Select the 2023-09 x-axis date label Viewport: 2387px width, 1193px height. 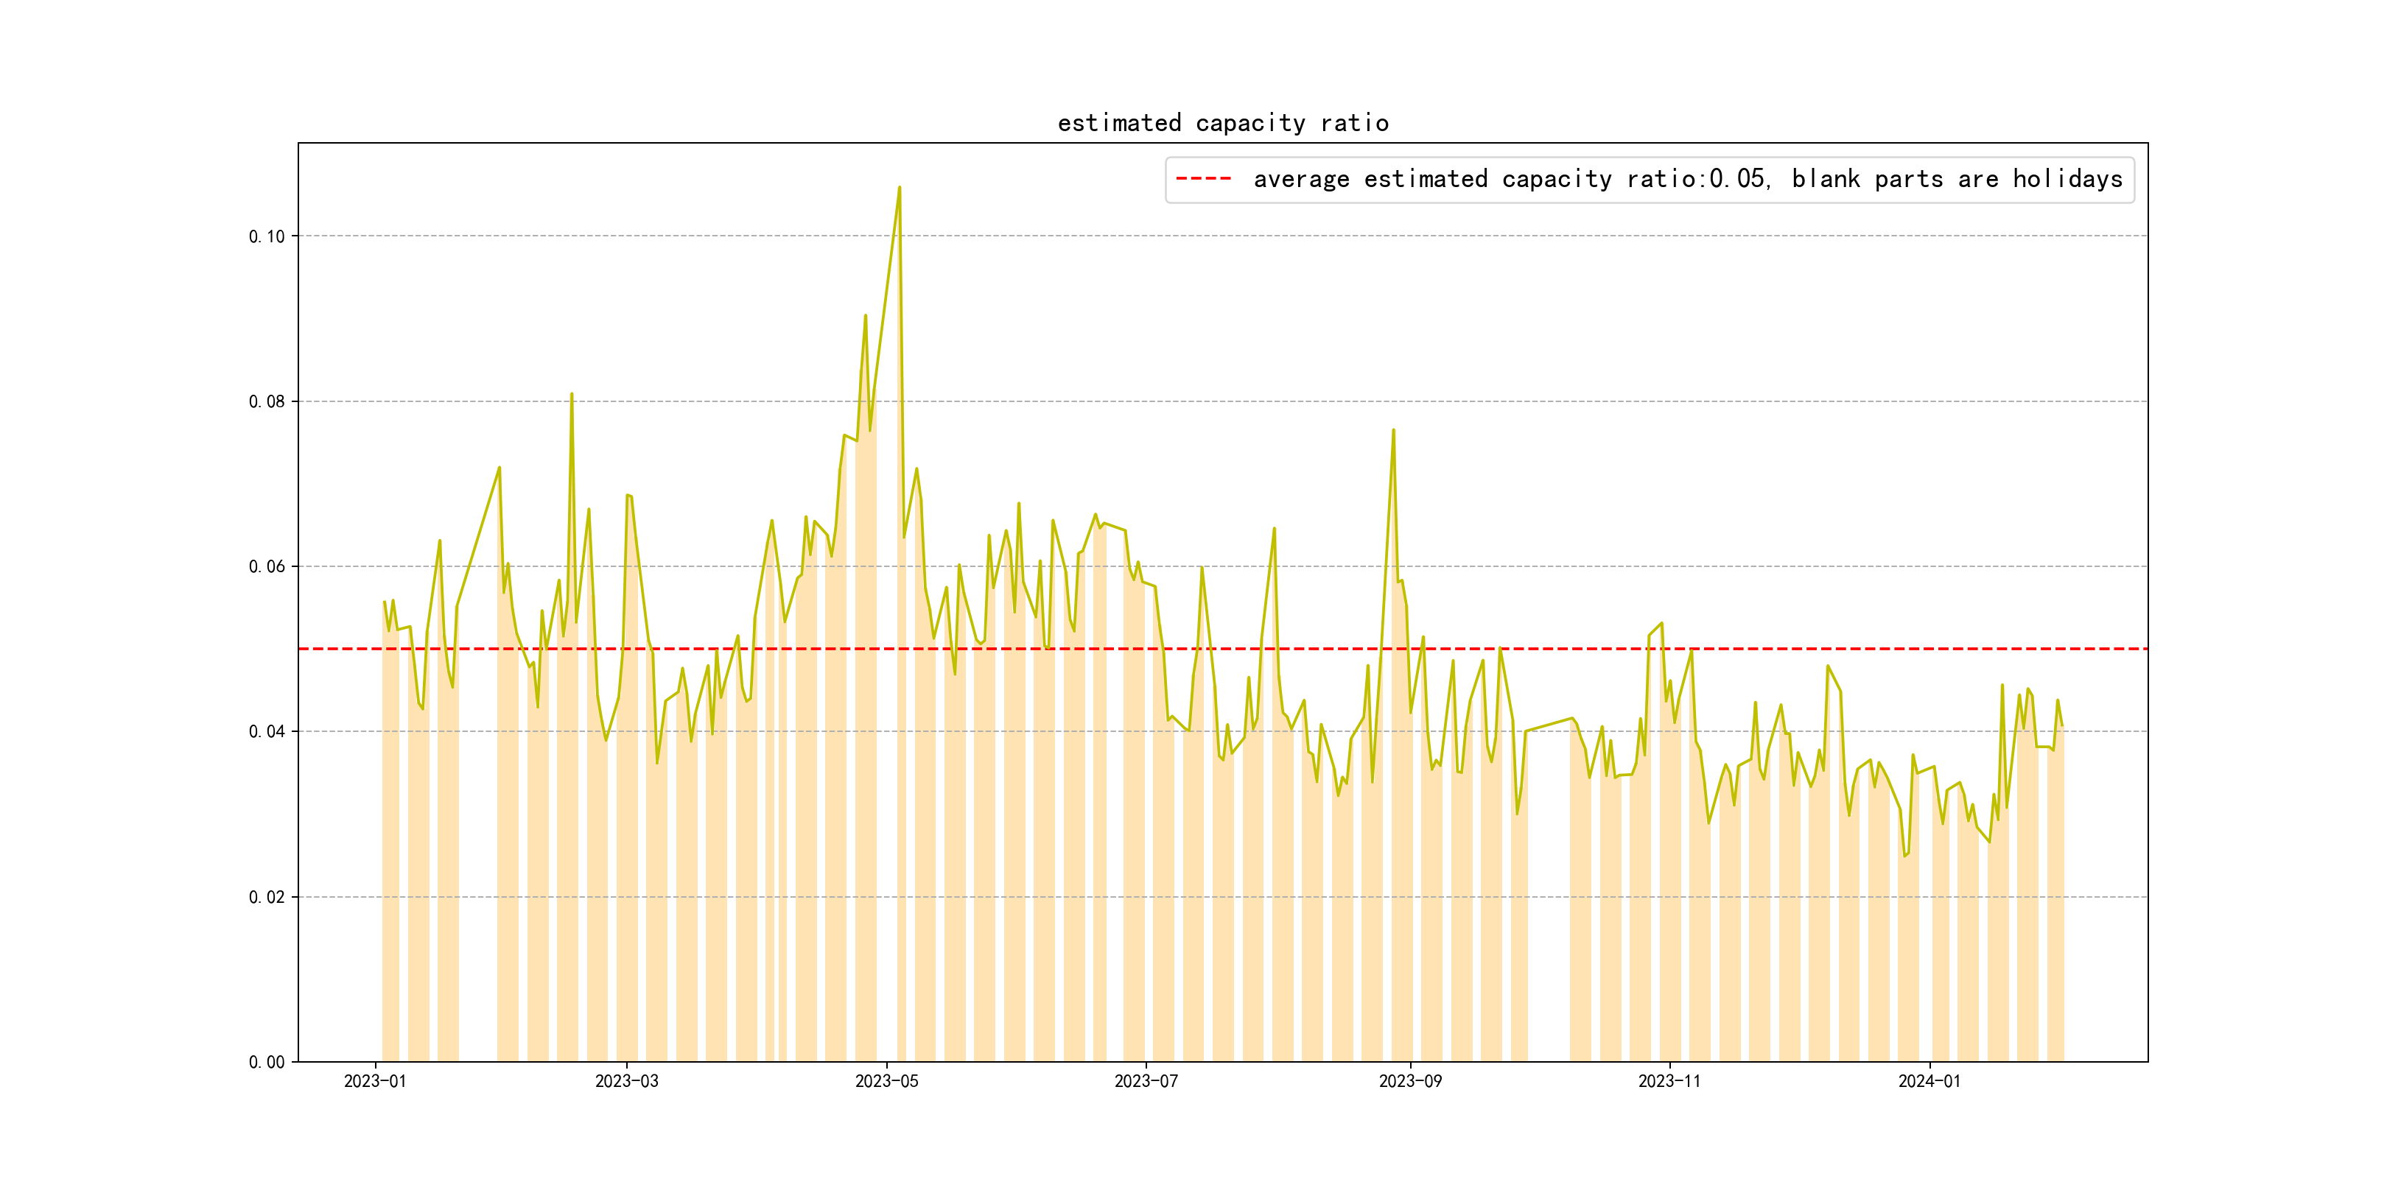pos(1409,1081)
